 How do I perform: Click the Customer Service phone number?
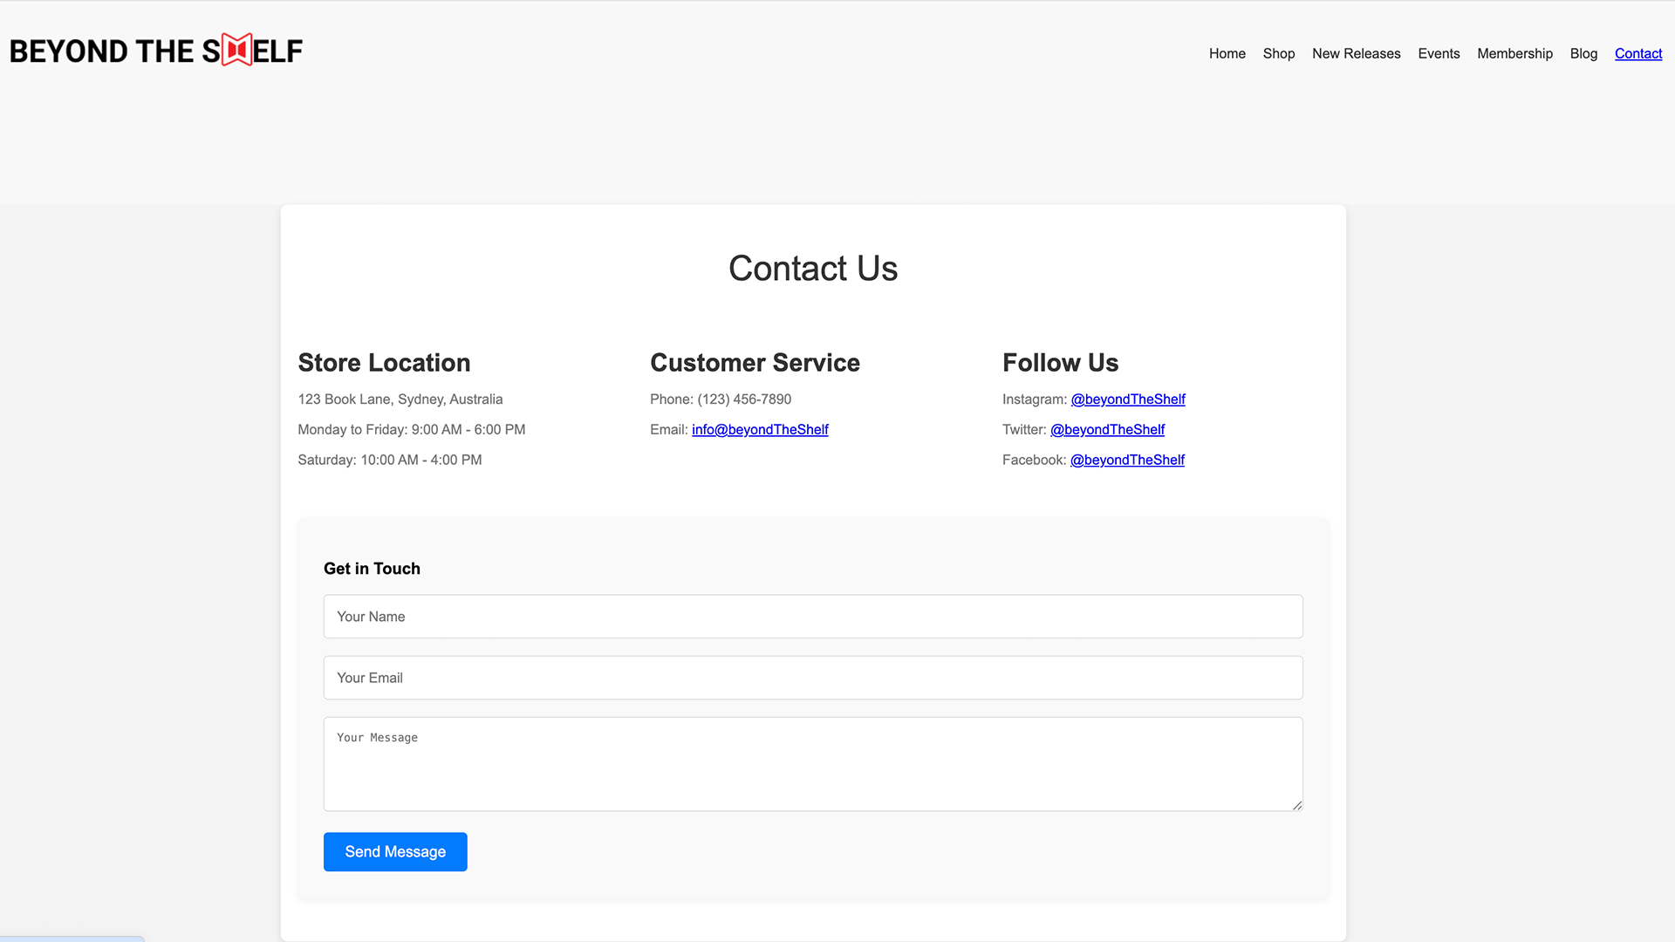(743, 399)
